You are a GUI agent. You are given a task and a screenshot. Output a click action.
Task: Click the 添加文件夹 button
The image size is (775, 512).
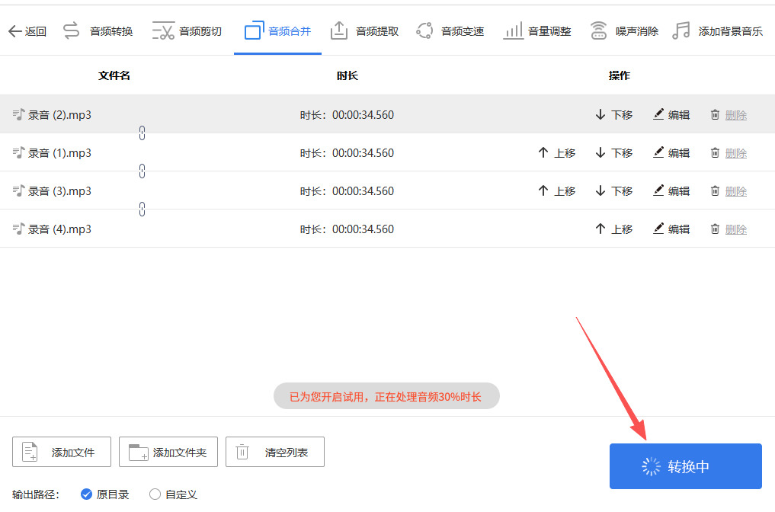tap(168, 452)
